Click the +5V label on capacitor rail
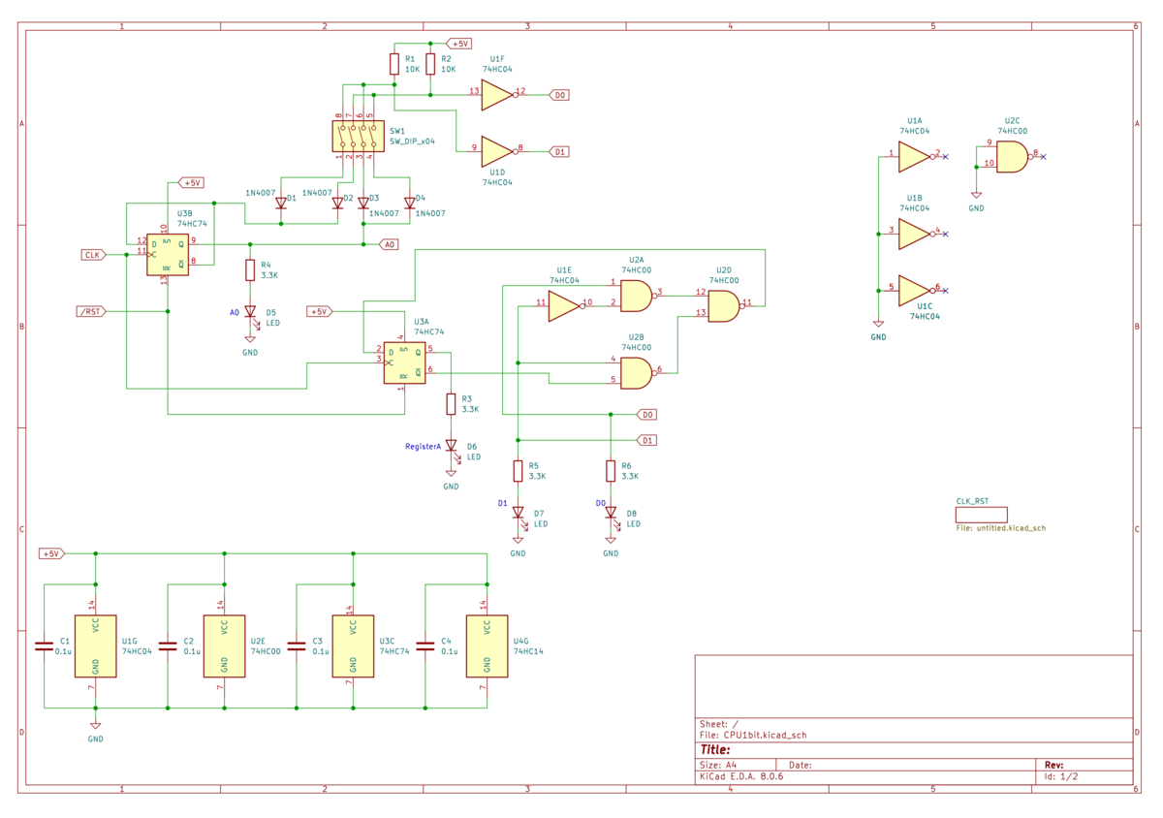Image resolution: width=1163 pixels, height=818 pixels. point(51,553)
